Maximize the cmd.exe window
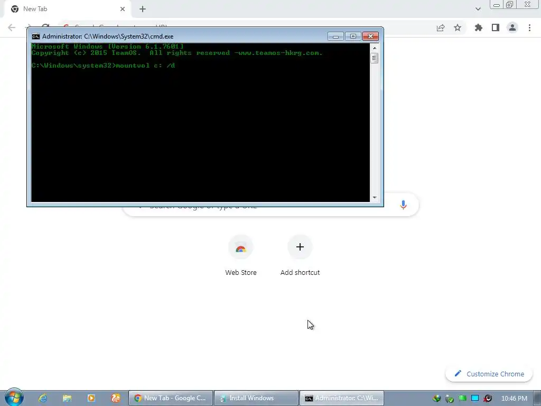541x406 pixels. coord(353,36)
